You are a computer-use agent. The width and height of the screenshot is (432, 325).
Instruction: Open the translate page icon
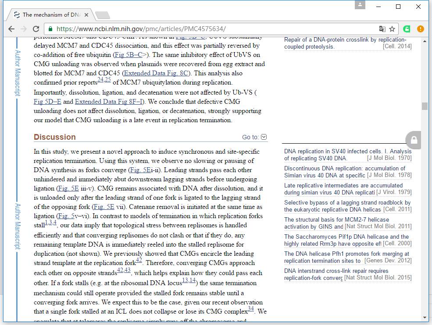pos(382,29)
